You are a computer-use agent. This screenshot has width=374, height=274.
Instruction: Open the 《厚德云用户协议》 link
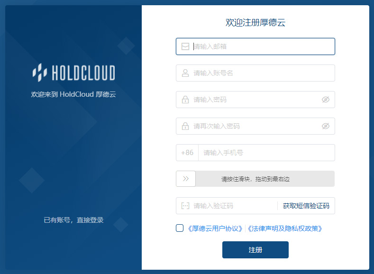click(x=215, y=228)
